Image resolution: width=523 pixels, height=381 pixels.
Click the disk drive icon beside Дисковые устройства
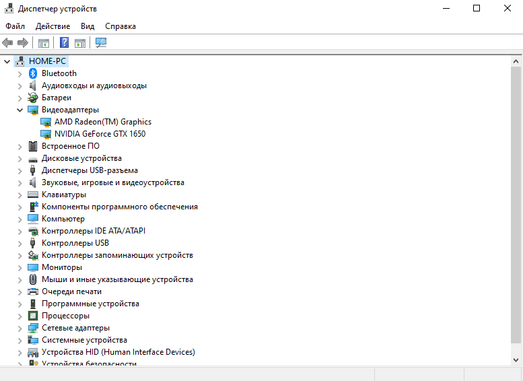33,160
